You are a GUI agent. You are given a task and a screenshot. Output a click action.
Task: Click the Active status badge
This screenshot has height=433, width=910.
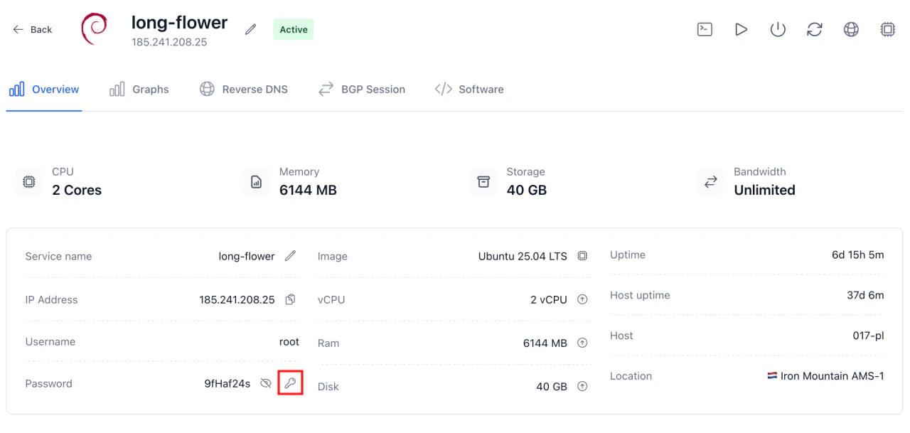click(294, 29)
